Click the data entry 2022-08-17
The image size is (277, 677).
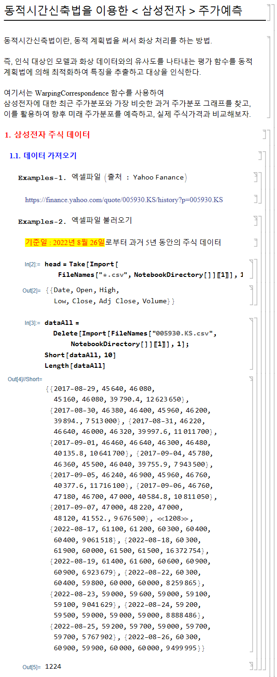point(75,529)
